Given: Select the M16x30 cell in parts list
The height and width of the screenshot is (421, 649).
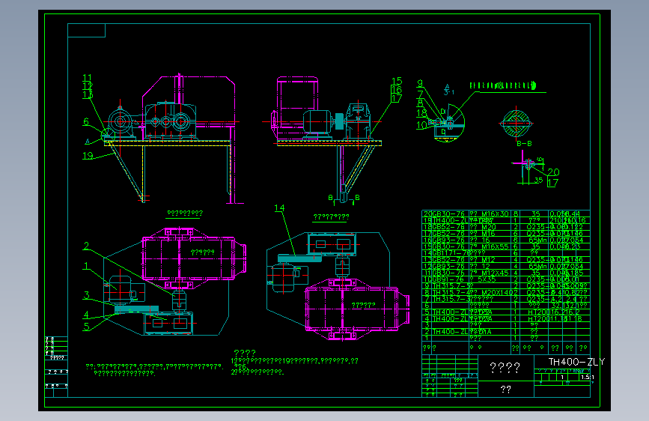Looking at the screenshot, I should [494, 213].
